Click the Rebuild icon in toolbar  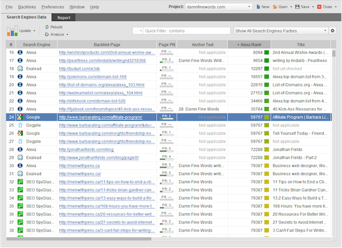click(46, 27)
